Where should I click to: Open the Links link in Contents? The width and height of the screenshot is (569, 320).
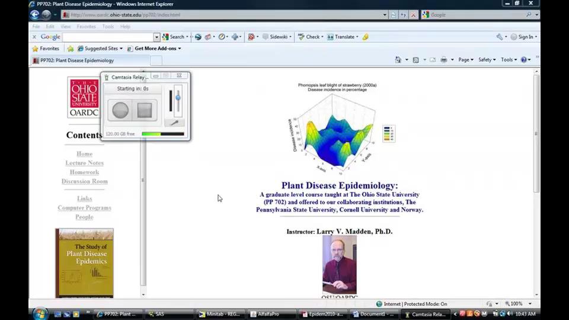point(85,199)
